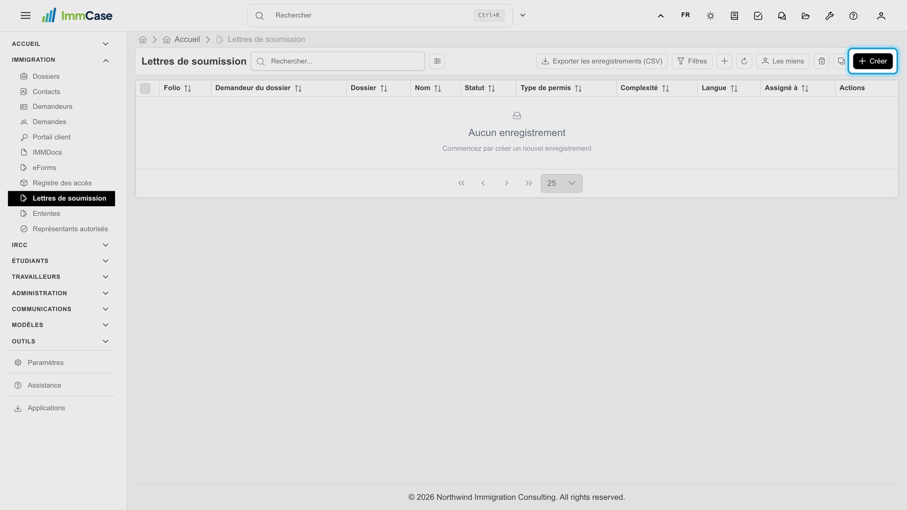Go to last page double arrow

coord(529,183)
